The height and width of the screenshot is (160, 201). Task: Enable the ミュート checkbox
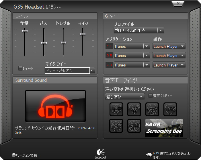pyautogui.click(x=20, y=68)
